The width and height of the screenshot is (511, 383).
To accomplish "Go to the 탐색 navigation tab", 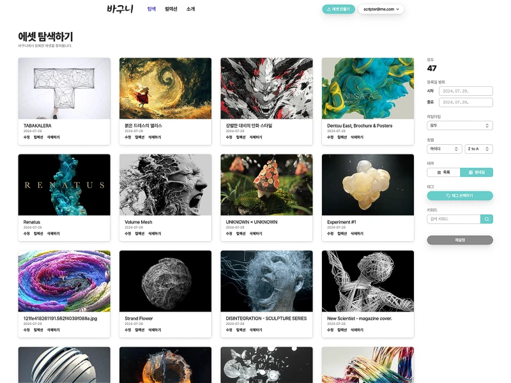I will (151, 9).
